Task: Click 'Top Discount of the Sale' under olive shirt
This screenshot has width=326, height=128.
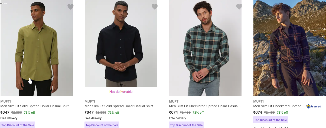Action: 18,125
